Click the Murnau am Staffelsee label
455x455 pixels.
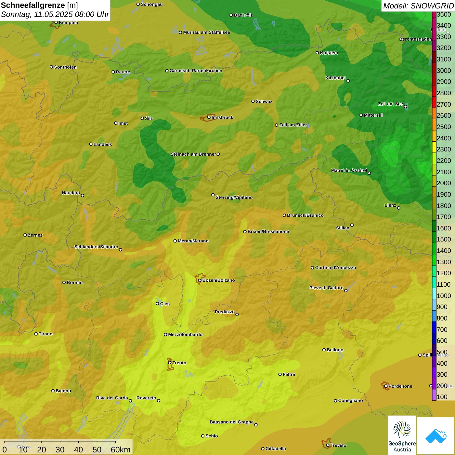206,32
